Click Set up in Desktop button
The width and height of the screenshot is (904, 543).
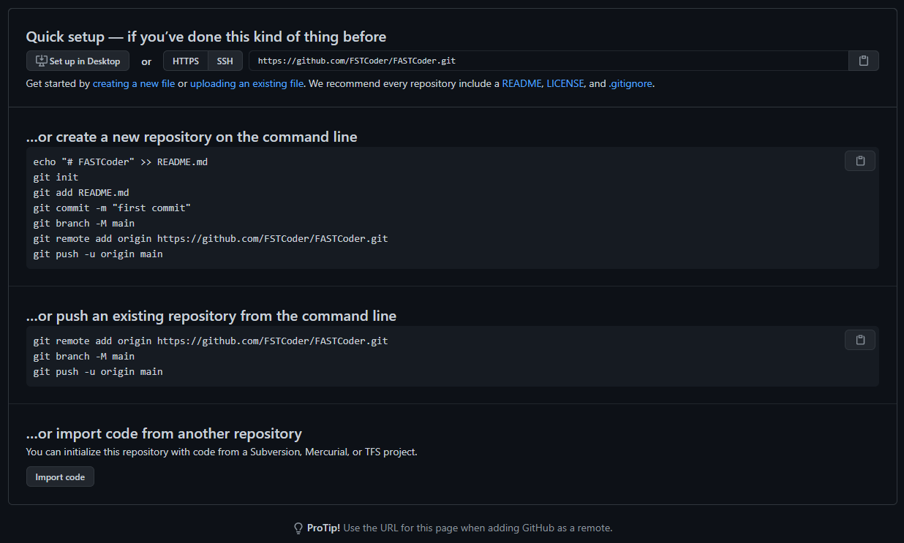[78, 61]
